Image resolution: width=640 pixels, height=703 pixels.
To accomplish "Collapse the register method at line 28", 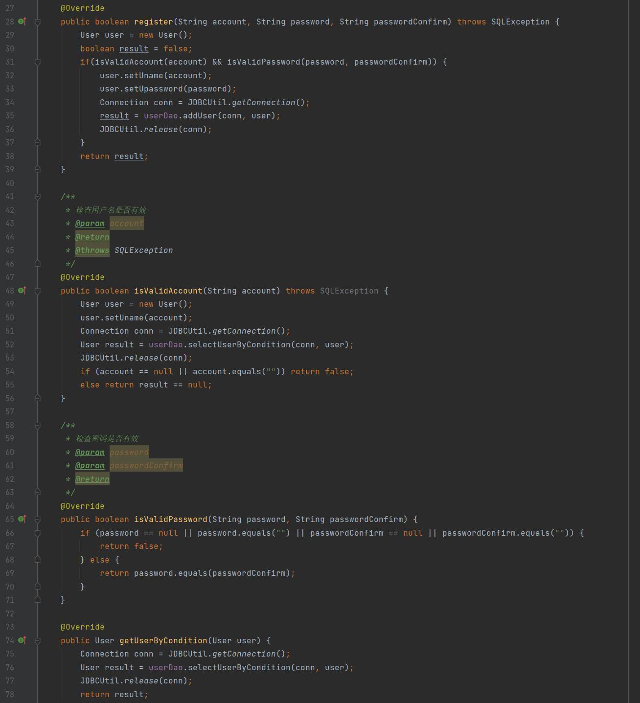I will coord(38,22).
